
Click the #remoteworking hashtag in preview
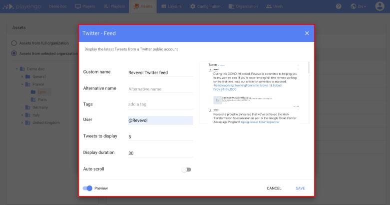pos(223,85)
